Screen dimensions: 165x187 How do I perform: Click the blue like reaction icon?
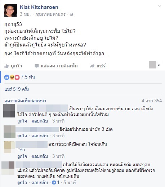pos(7,77)
